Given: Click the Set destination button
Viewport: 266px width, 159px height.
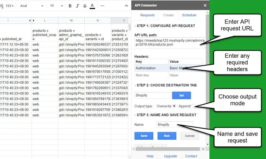Looking at the screenshot, I should (181, 95).
